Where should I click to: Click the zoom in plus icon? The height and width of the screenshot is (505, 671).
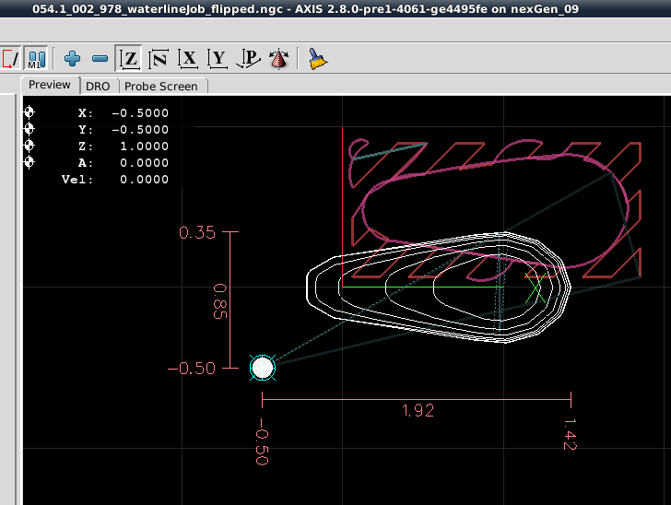[72, 59]
